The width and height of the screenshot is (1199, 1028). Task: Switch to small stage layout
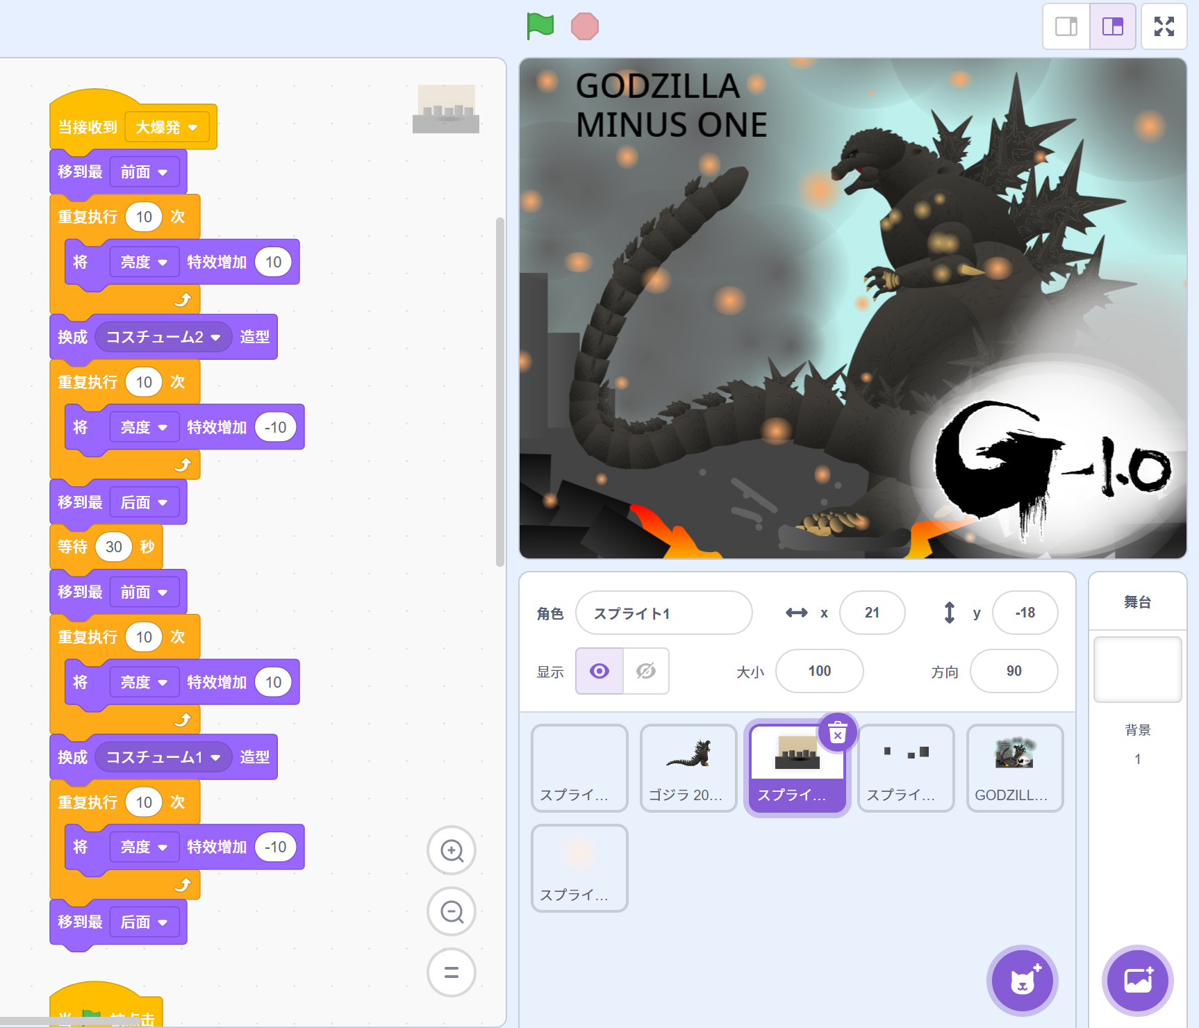coord(1066,26)
